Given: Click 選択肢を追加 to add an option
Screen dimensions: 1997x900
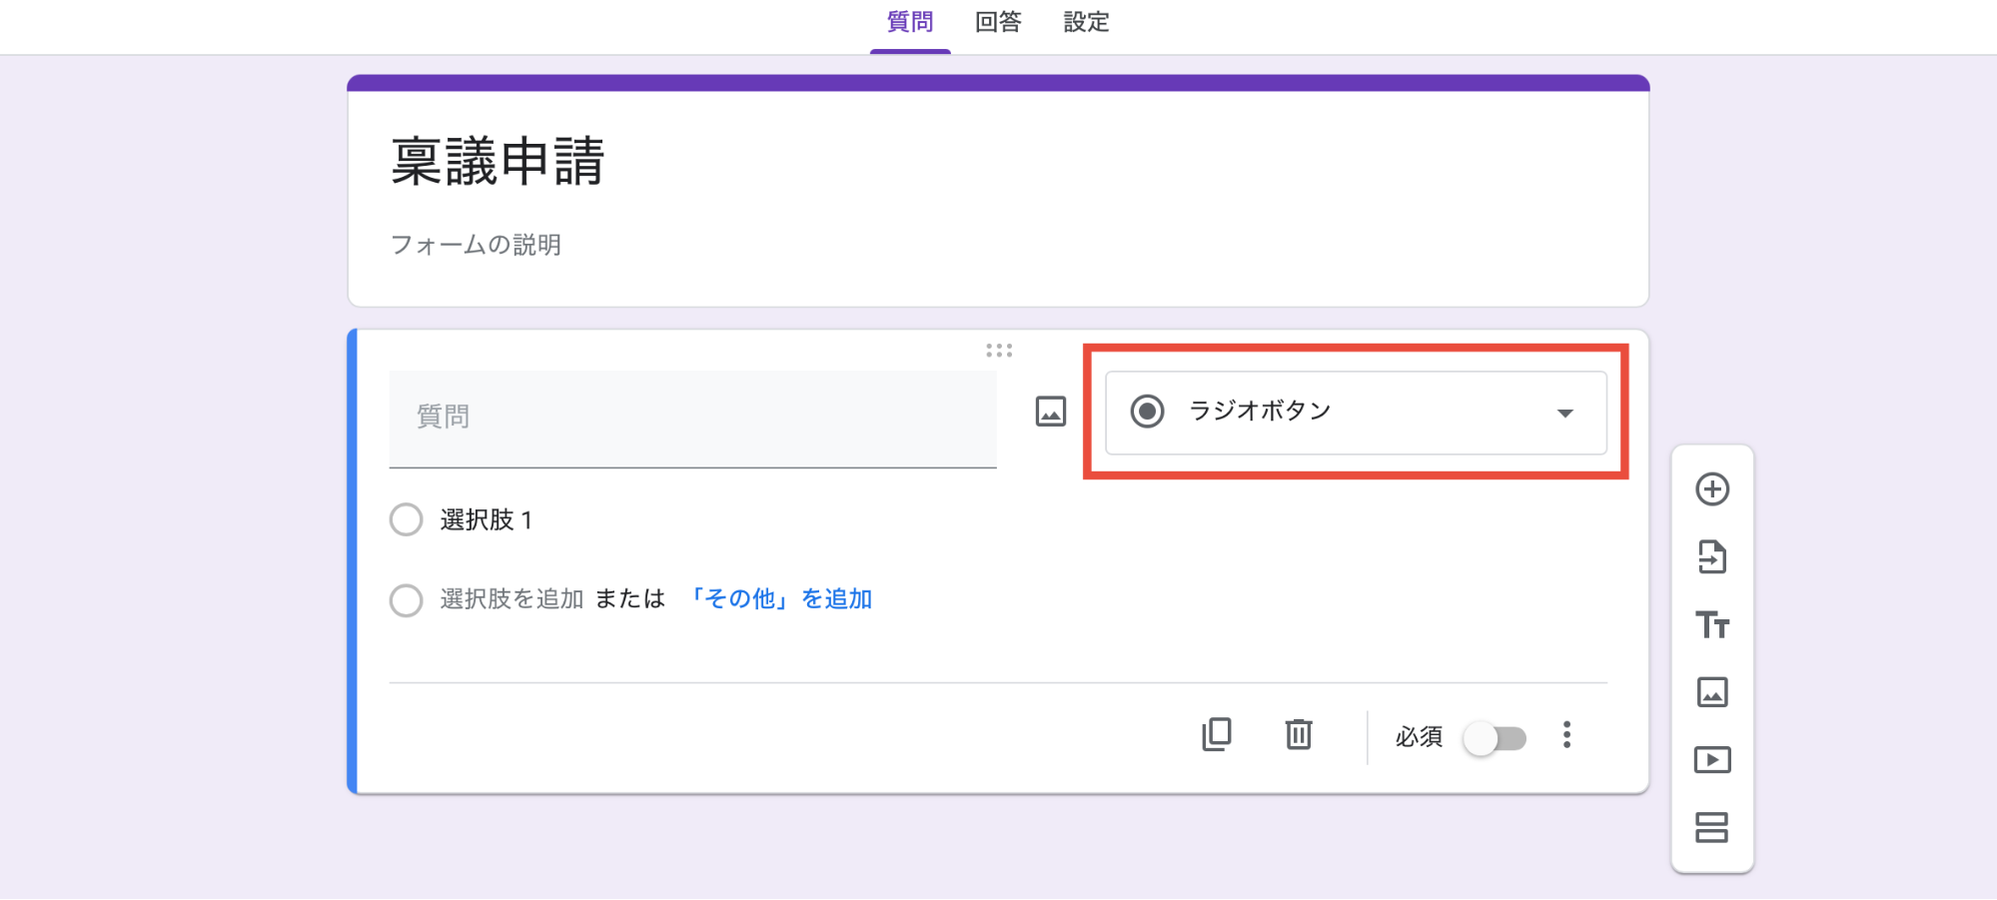Looking at the screenshot, I should click(511, 599).
